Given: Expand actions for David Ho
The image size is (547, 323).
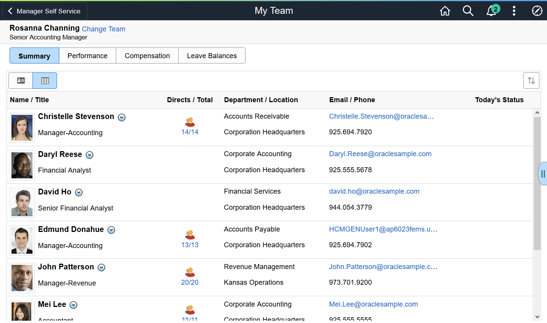Looking at the screenshot, I should tap(79, 192).
